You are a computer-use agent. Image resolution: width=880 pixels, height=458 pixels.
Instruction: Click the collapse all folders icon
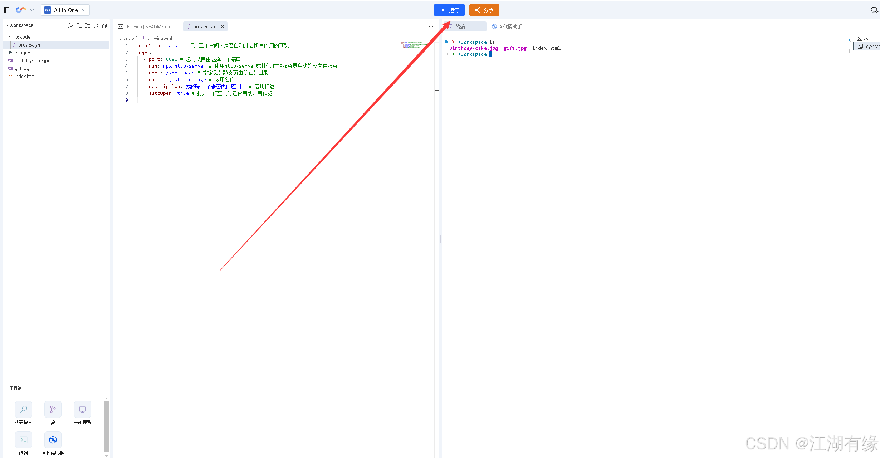click(104, 26)
